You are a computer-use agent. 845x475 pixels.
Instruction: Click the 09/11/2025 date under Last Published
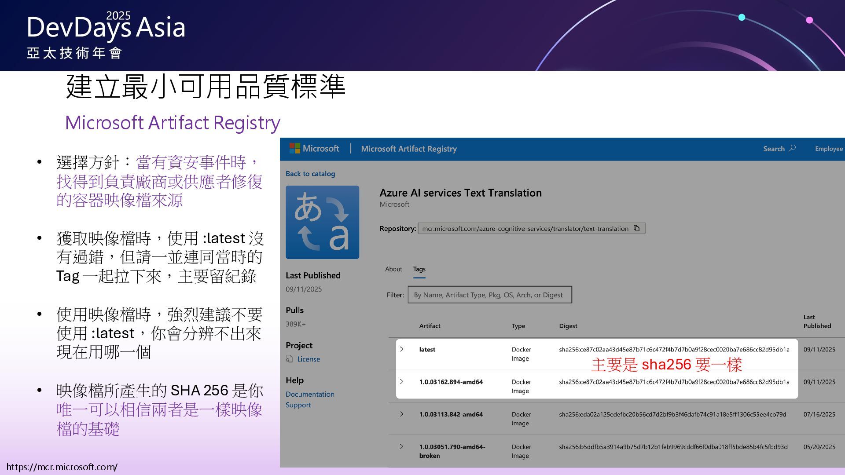coord(304,289)
